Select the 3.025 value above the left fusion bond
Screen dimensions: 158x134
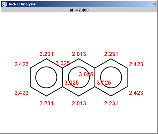(x=63, y=63)
